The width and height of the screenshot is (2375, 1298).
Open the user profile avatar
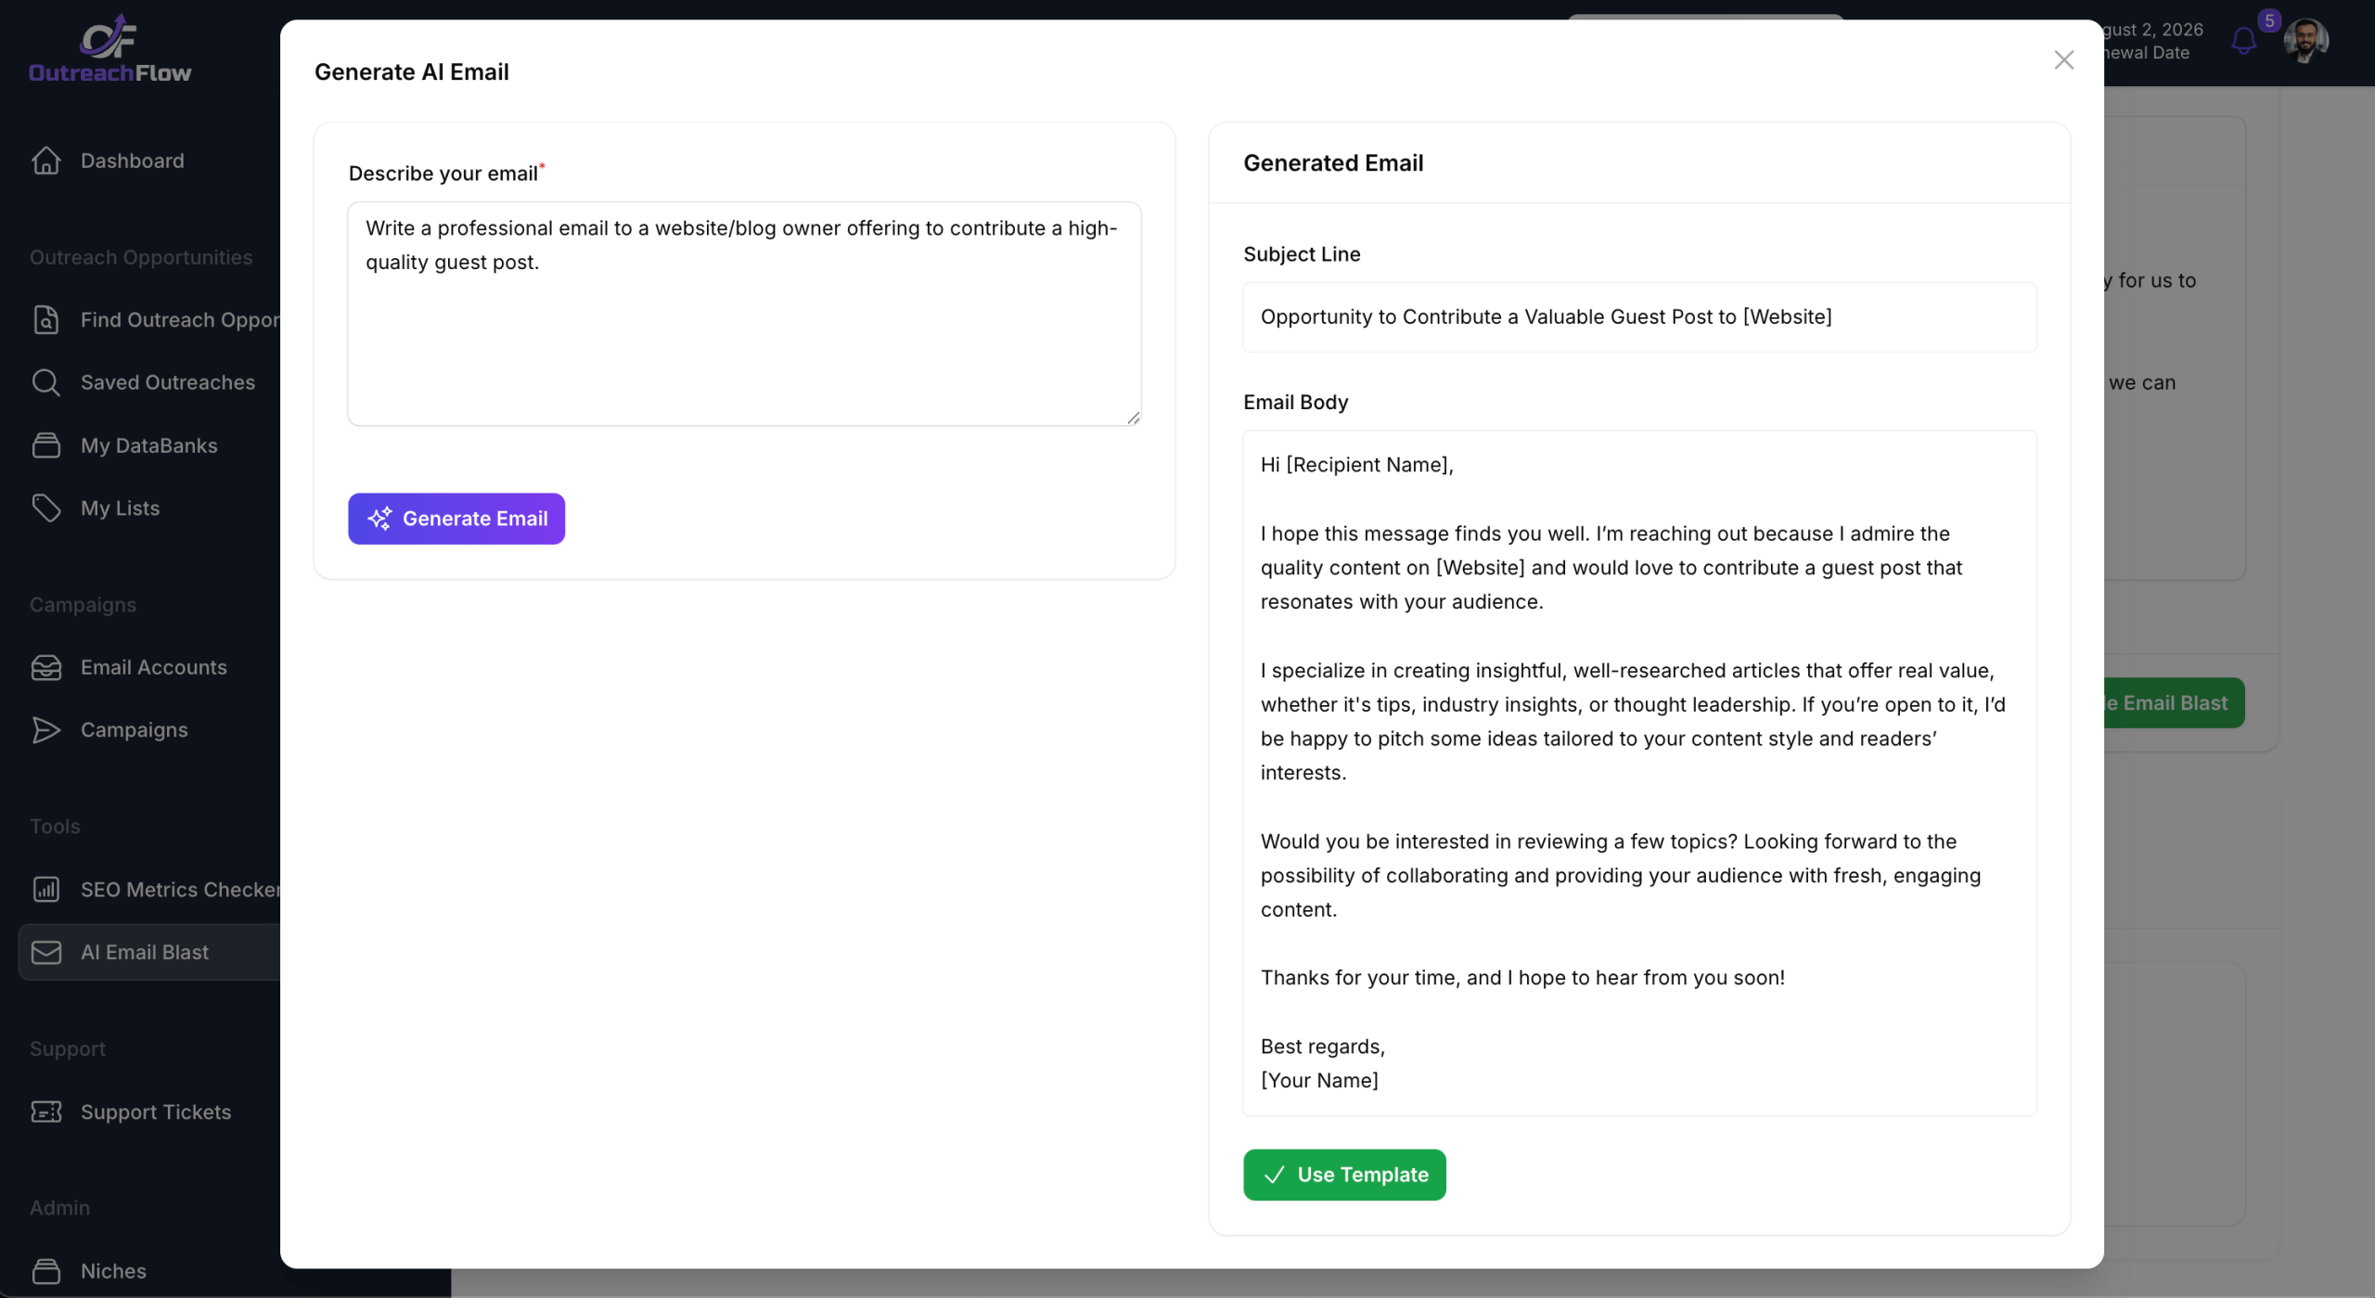pos(2305,41)
